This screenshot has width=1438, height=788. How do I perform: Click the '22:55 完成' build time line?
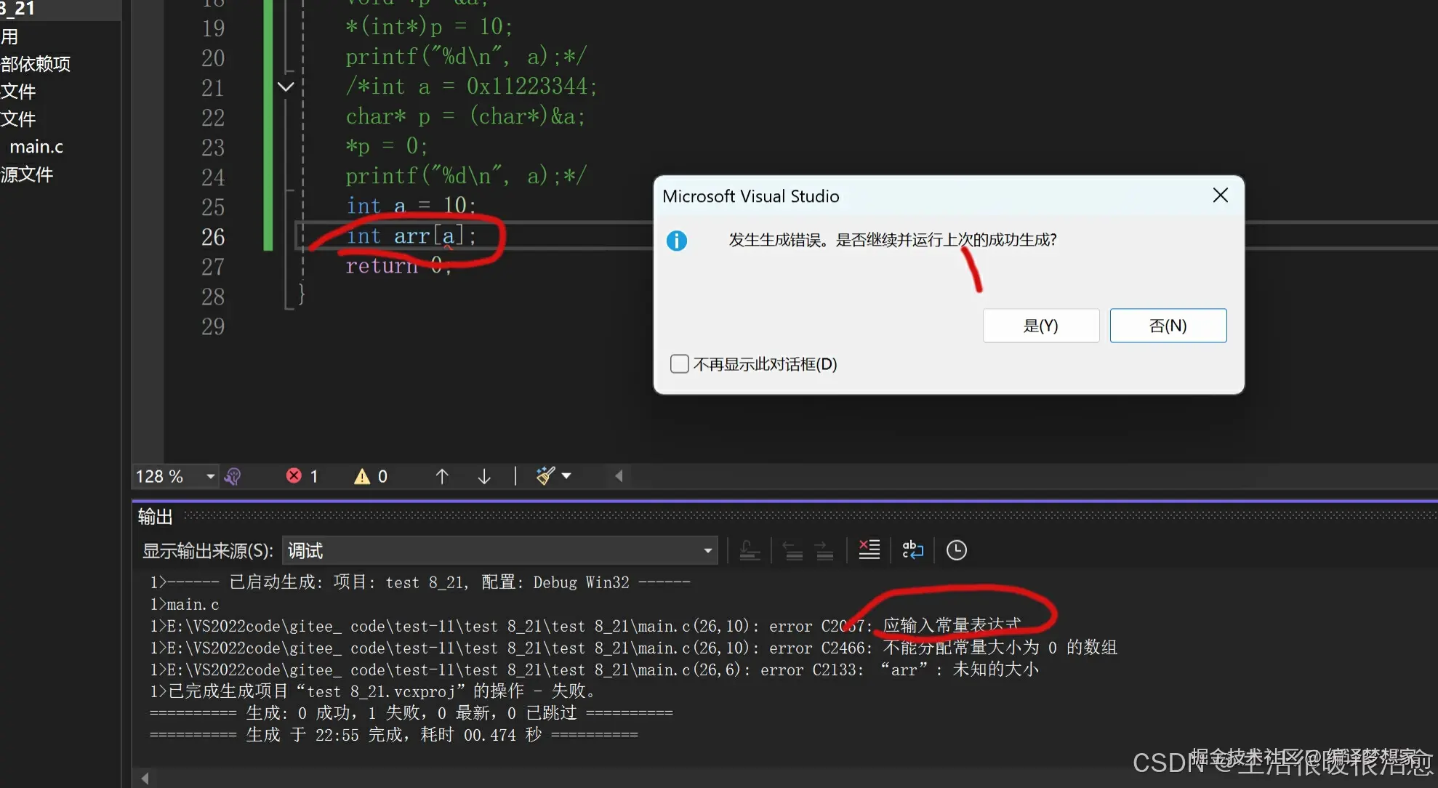coord(394,734)
